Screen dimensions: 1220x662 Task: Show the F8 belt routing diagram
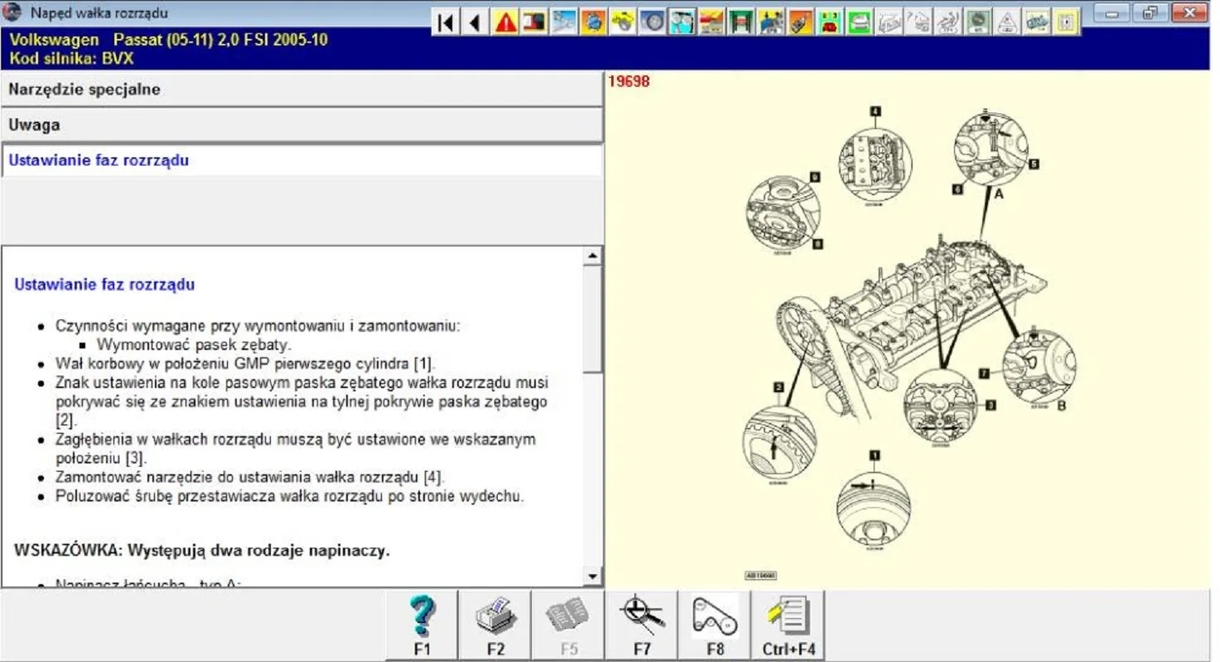715,626
